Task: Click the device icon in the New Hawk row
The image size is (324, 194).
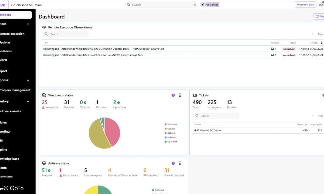Action: point(272,55)
